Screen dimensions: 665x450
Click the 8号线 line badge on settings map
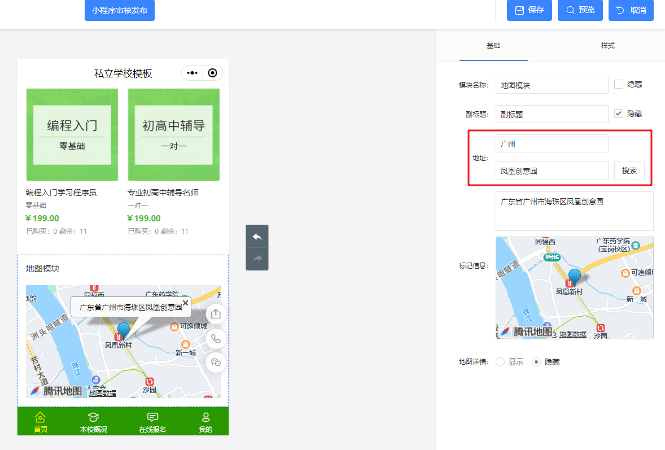(552, 256)
